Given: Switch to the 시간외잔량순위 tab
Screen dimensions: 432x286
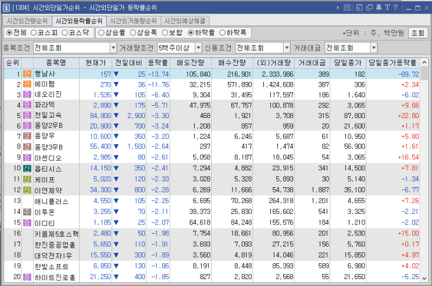Looking at the screenshot, I should click(x=27, y=21).
